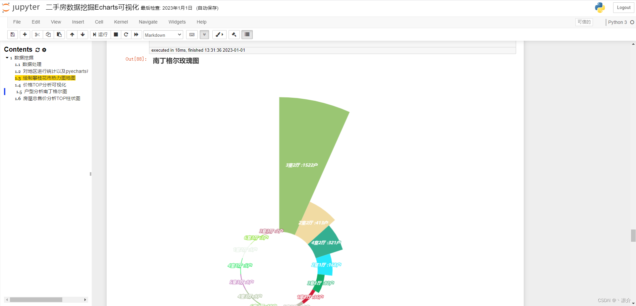The image size is (636, 306).
Task: Go to section 1.3 绘制攀枝花市热力图地图
Action: point(45,78)
